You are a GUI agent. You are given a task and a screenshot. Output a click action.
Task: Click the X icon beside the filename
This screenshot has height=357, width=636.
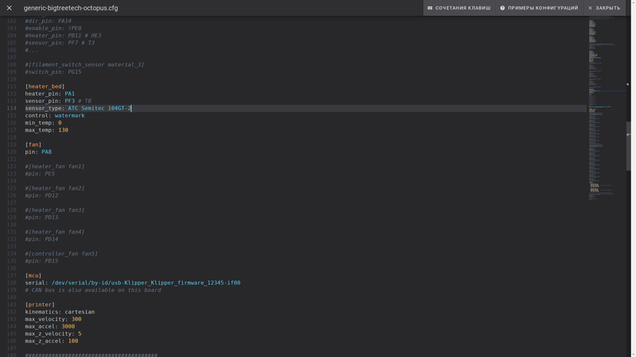[10, 8]
